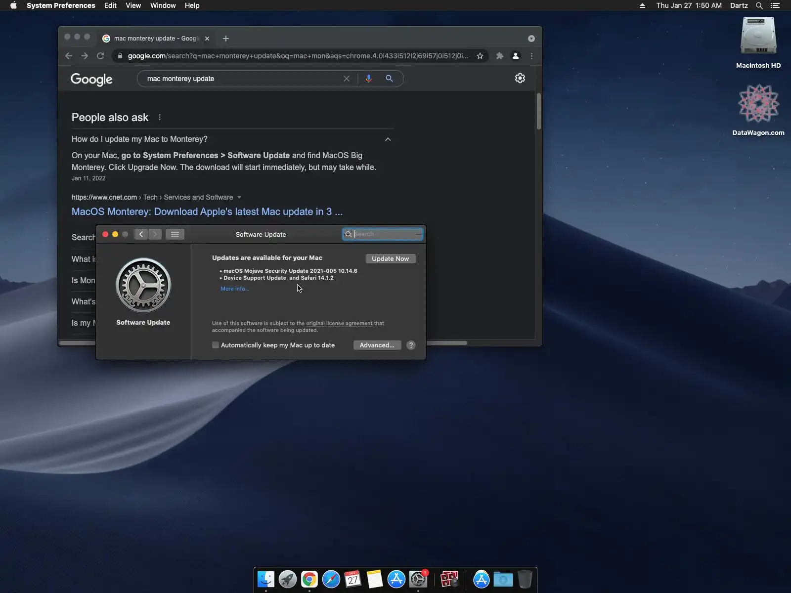791x593 pixels.
Task: Open cnet result dropdown arrow
Action: 239,197
